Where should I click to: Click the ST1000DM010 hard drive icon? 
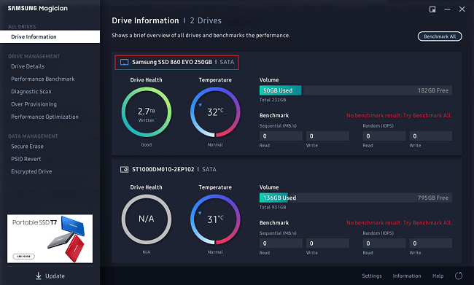point(124,170)
